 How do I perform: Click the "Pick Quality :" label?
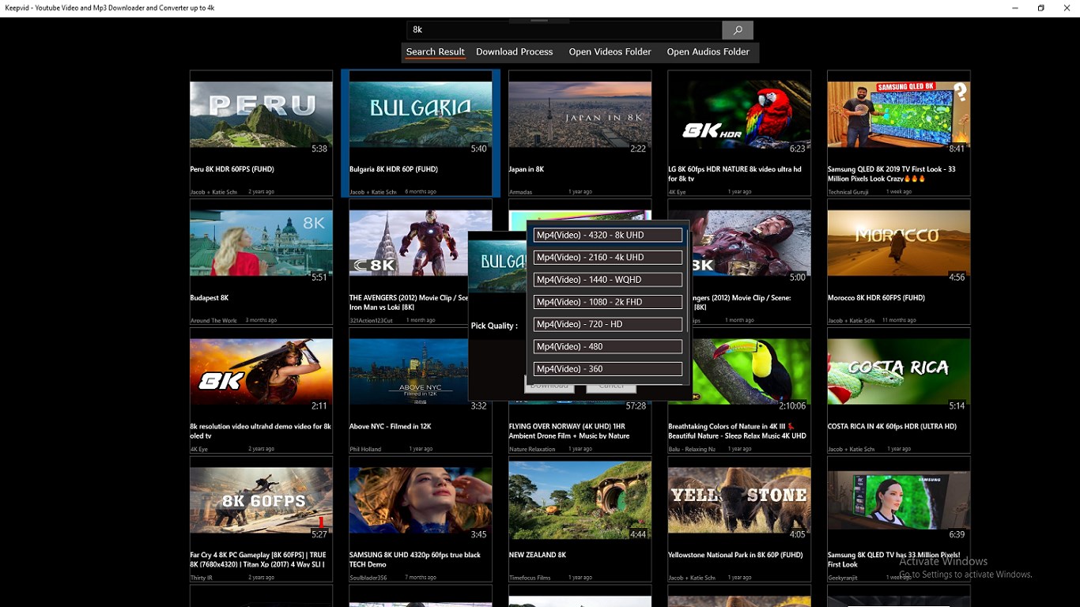click(x=494, y=326)
